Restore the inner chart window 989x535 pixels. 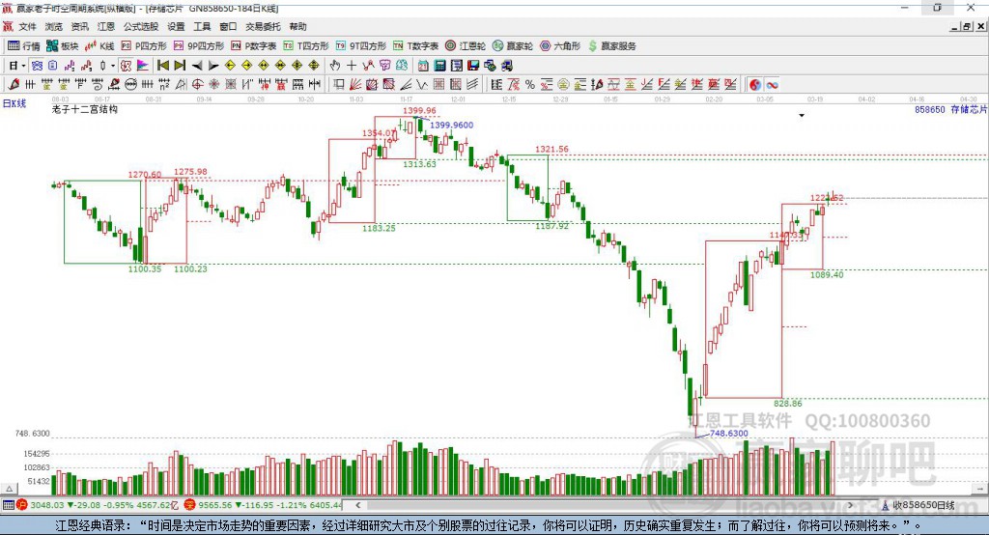point(967,26)
